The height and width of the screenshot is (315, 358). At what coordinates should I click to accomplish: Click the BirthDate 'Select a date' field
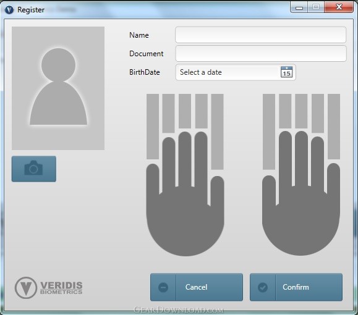(x=236, y=72)
